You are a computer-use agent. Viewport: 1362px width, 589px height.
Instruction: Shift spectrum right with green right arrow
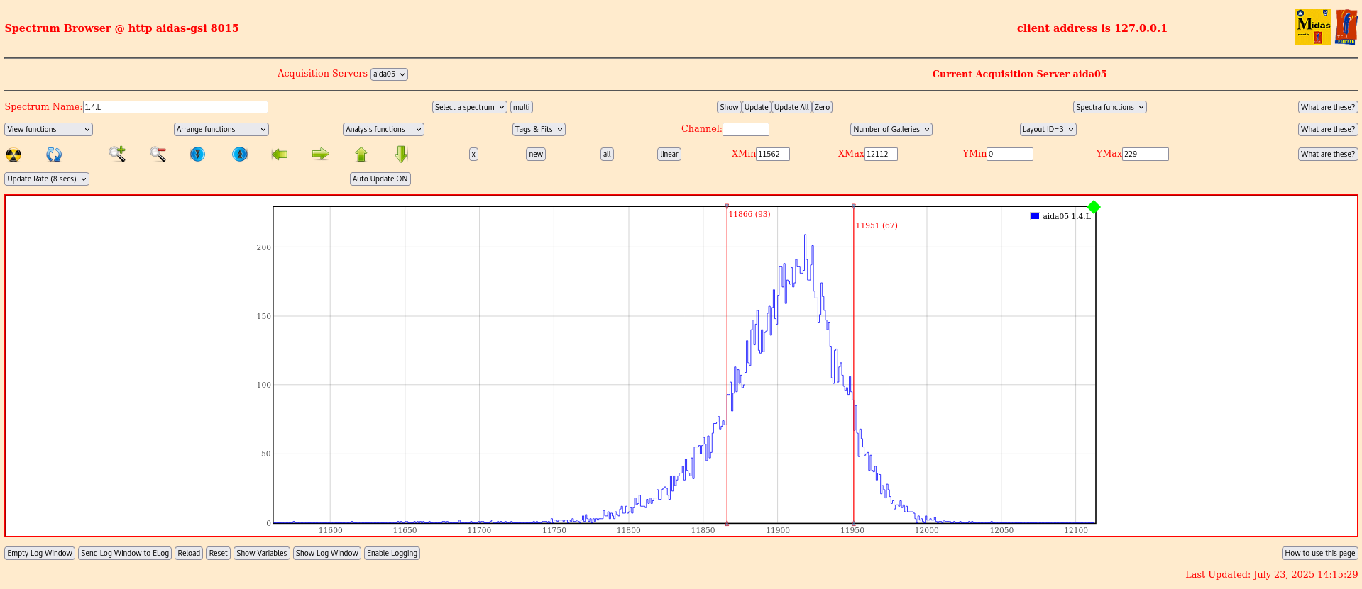click(x=321, y=154)
